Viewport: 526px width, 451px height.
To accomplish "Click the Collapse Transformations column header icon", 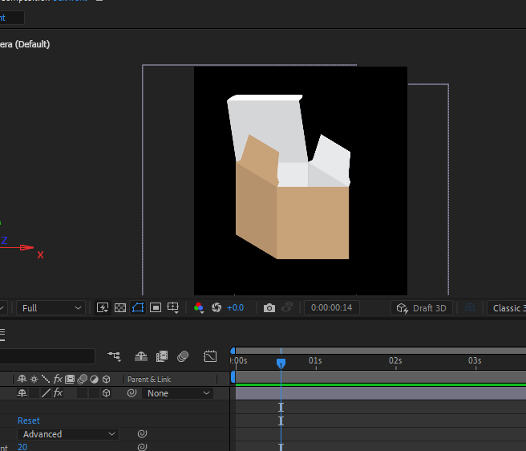I will pyautogui.click(x=34, y=379).
